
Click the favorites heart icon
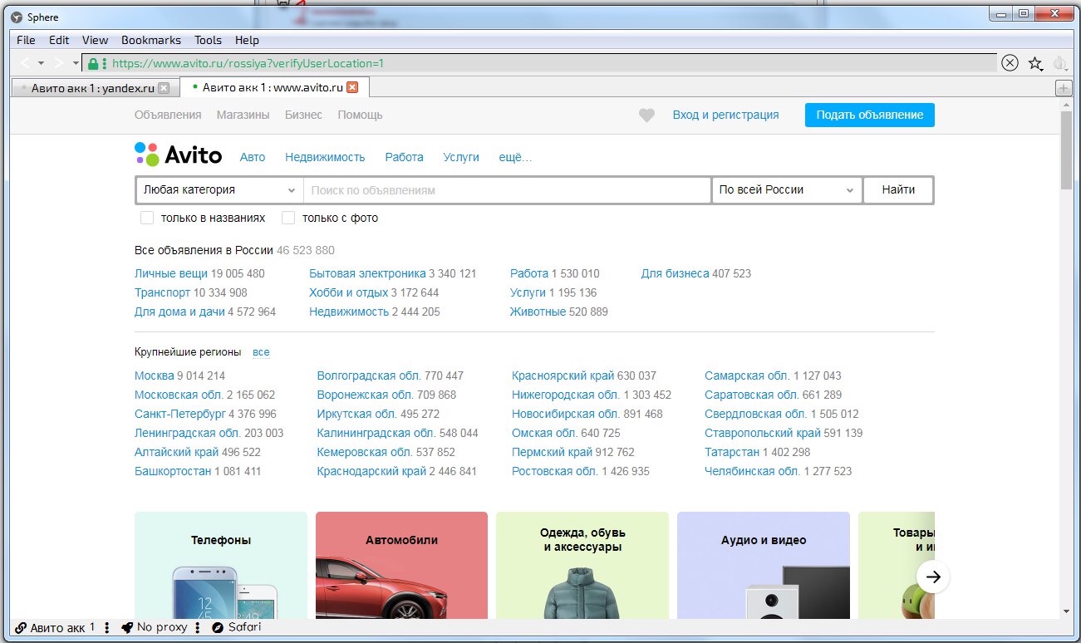pos(646,115)
